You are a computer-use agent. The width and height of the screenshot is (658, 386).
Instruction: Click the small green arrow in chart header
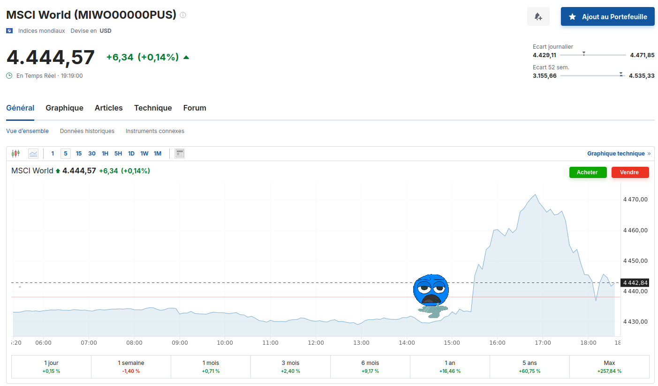[x=58, y=171]
